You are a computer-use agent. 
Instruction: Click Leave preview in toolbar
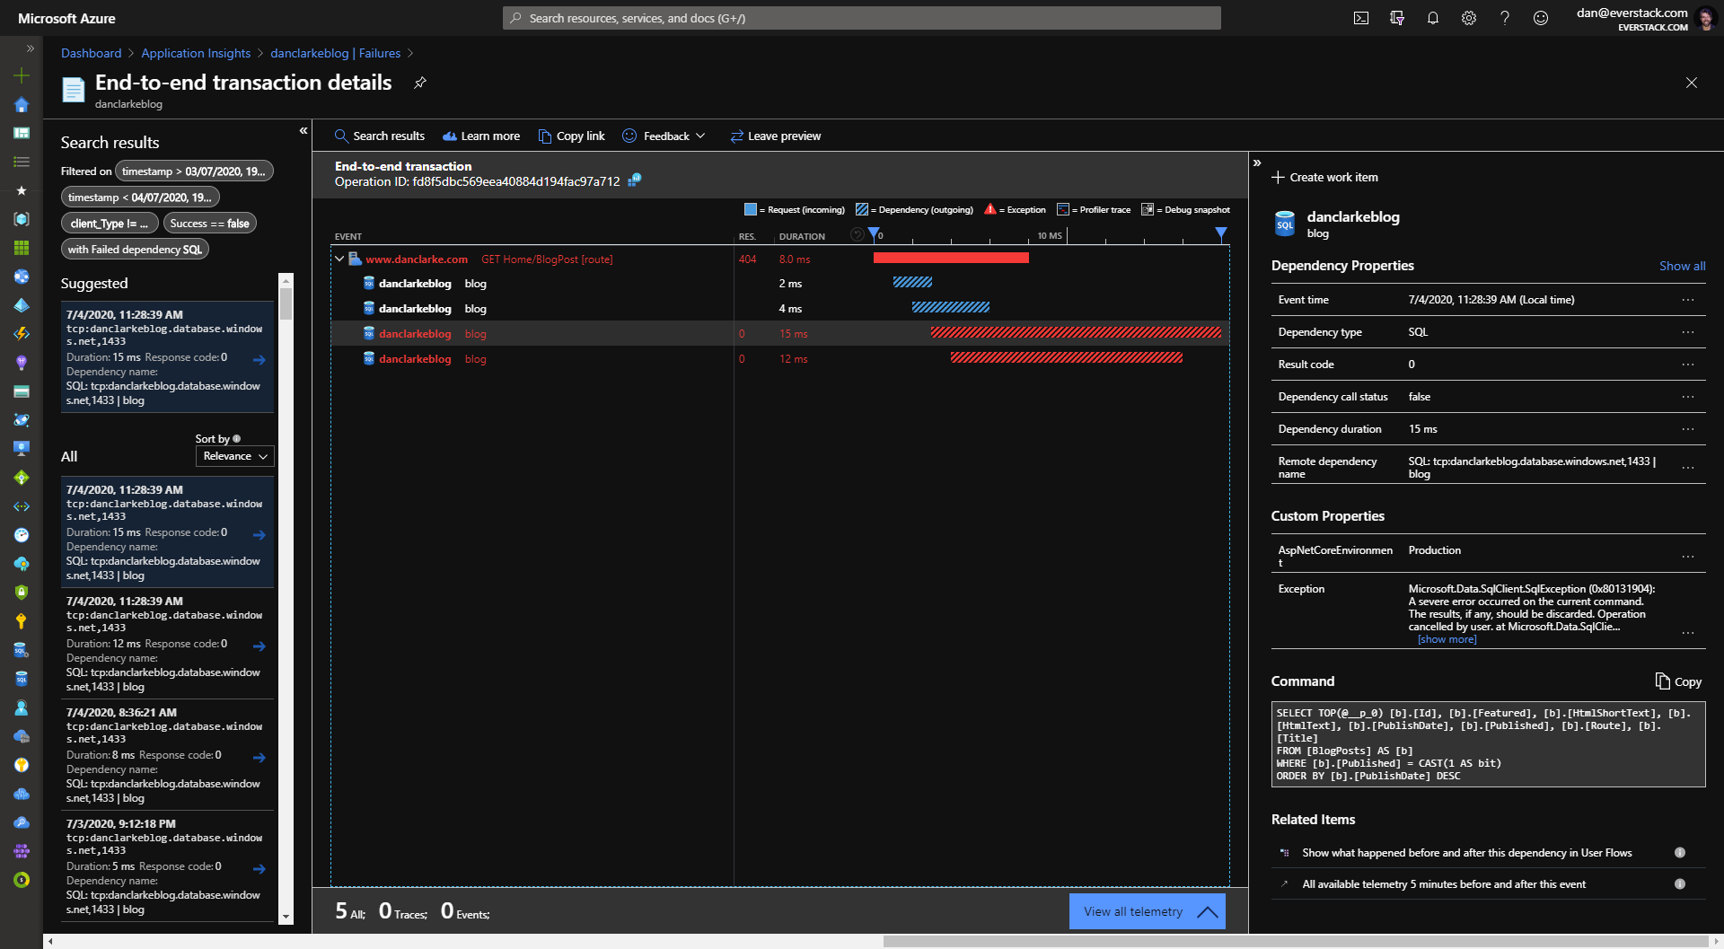click(x=775, y=136)
